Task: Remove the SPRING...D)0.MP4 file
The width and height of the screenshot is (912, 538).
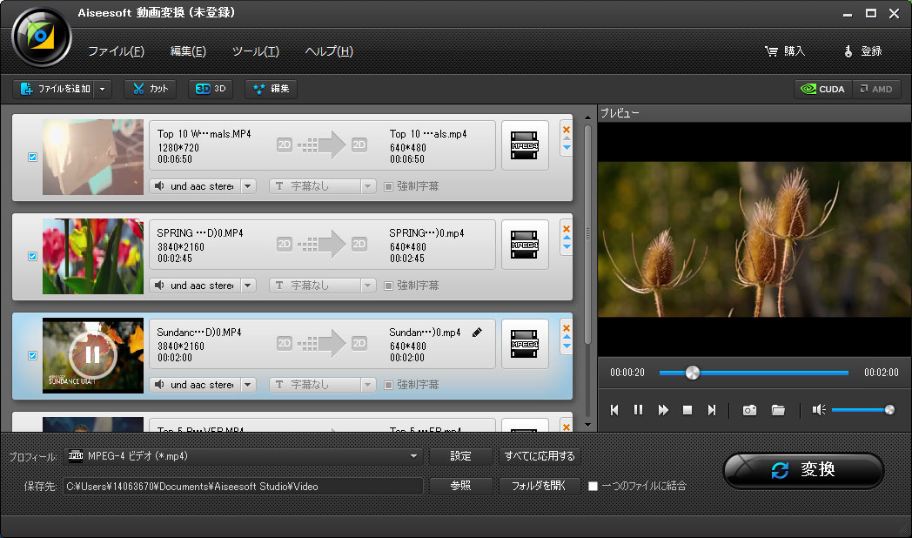Action: [567, 229]
